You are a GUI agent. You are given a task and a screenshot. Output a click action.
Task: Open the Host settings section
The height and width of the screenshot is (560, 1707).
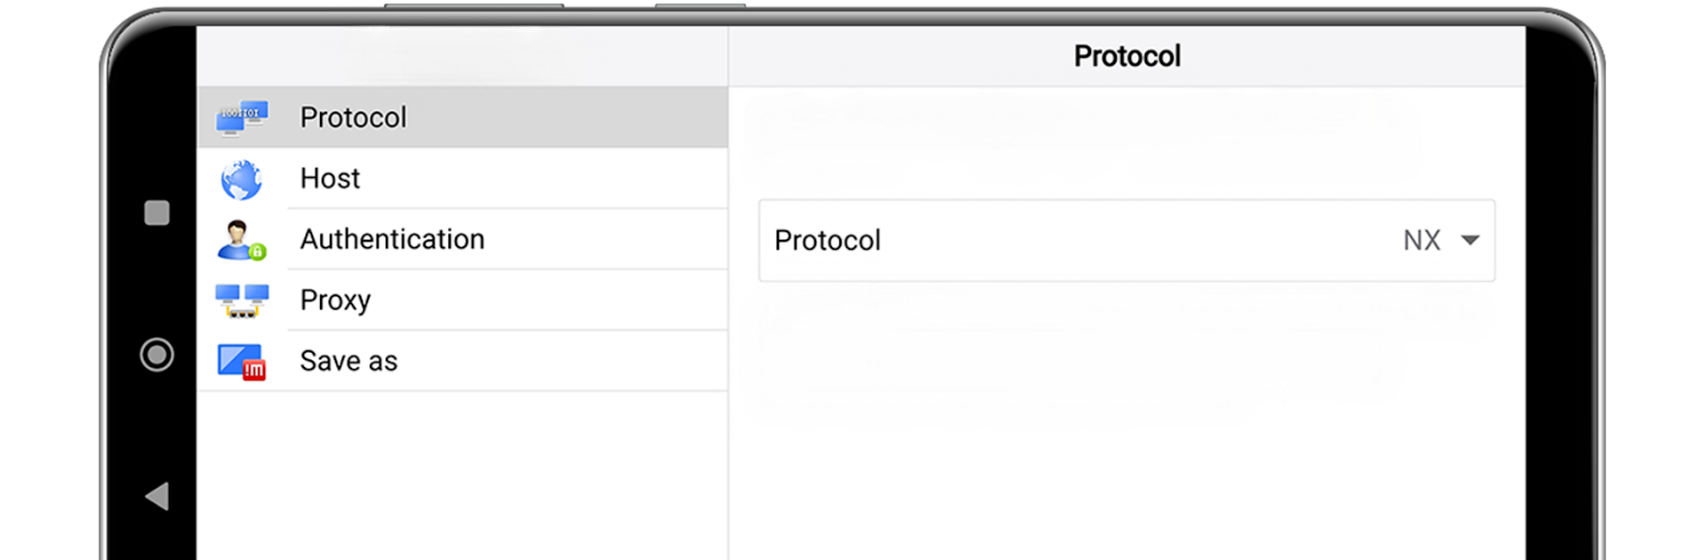(x=462, y=179)
